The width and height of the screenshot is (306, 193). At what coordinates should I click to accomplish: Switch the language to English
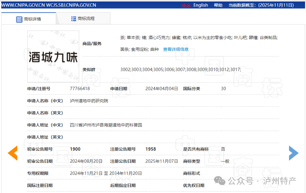tap(200, 5)
